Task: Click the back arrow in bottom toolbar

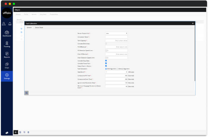Action: coord(16,132)
